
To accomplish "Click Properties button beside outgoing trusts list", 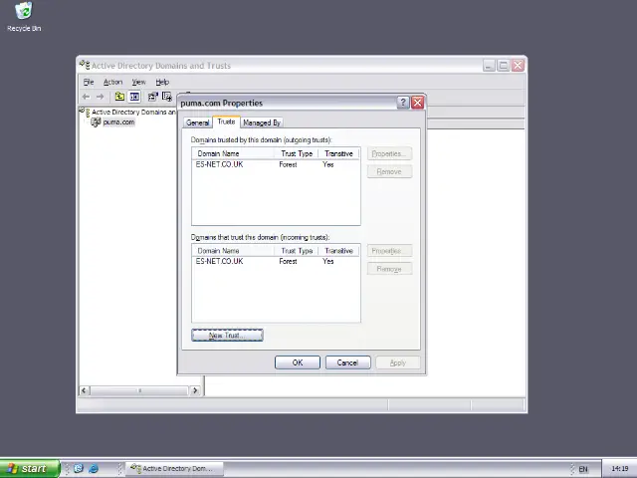I will click(389, 153).
